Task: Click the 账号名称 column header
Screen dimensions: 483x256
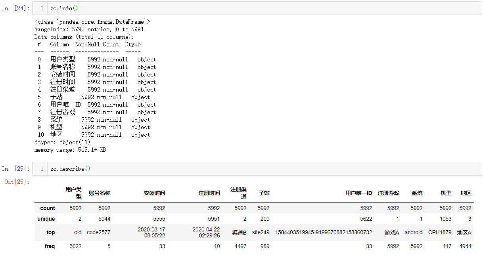Action: (x=100, y=193)
